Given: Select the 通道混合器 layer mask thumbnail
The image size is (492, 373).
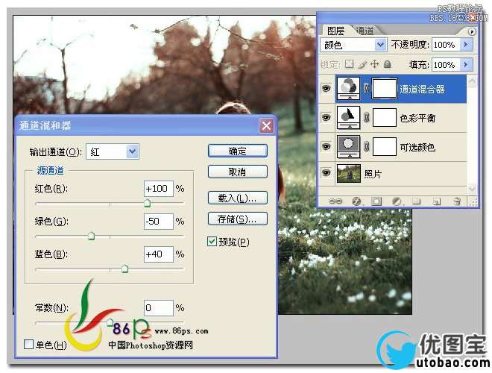Looking at the screenshot, I should (x=384, y=88).
